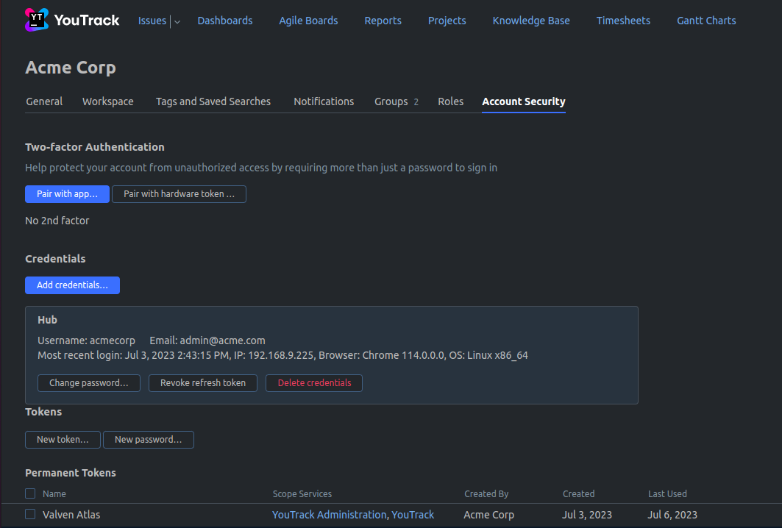The image size is (782, 528).
Task: Check the Valven Atlas token checkbox
Action: pos(30,514)
